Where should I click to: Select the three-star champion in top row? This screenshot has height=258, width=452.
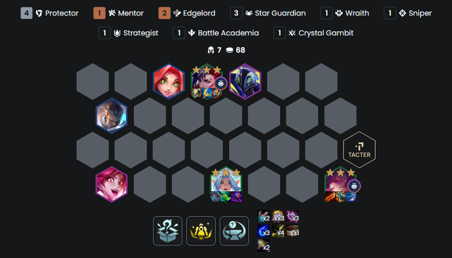207,81
